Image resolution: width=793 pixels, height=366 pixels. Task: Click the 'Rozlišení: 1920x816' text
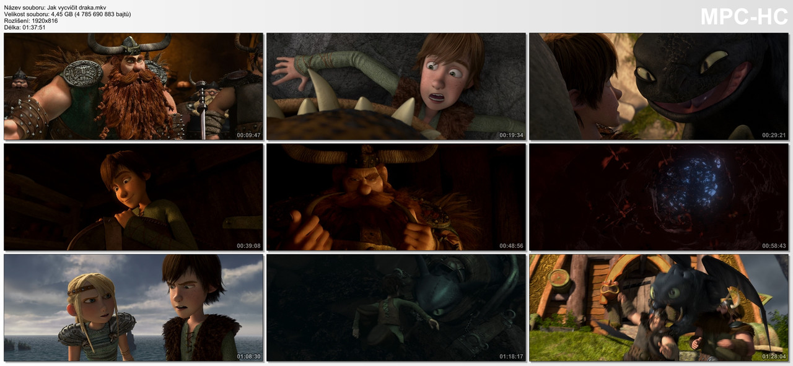click(x=31, y=20)
